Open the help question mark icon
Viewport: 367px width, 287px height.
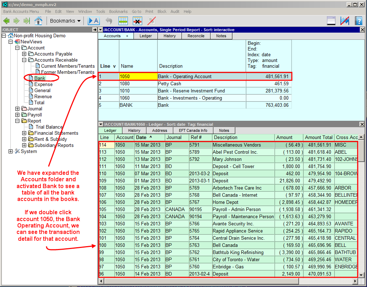pyautogui.click(x=358, y=21)
